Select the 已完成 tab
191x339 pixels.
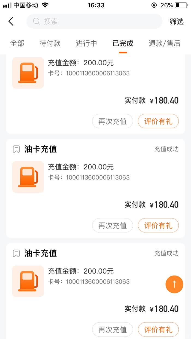[123, 43]
